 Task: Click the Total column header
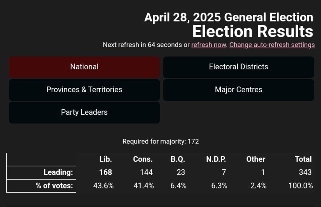[x=303, y=159]
